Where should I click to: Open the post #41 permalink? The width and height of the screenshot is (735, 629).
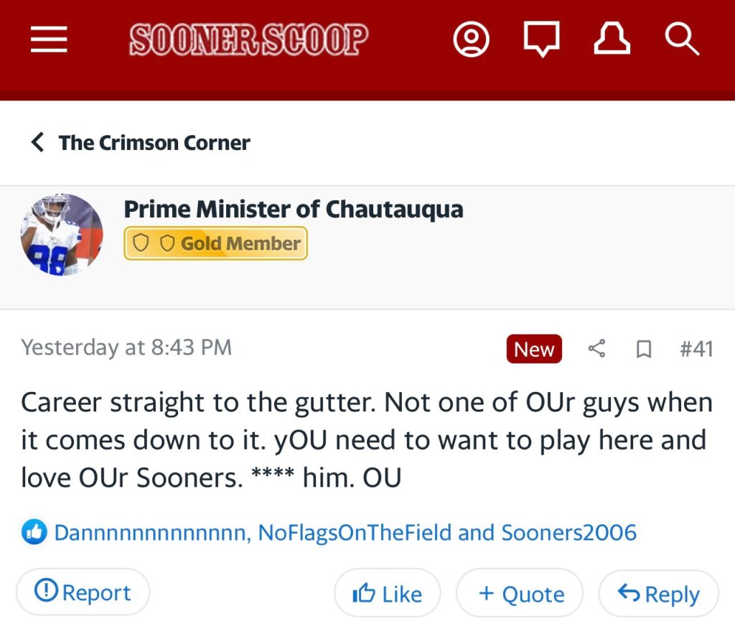(x=696, y=349)
